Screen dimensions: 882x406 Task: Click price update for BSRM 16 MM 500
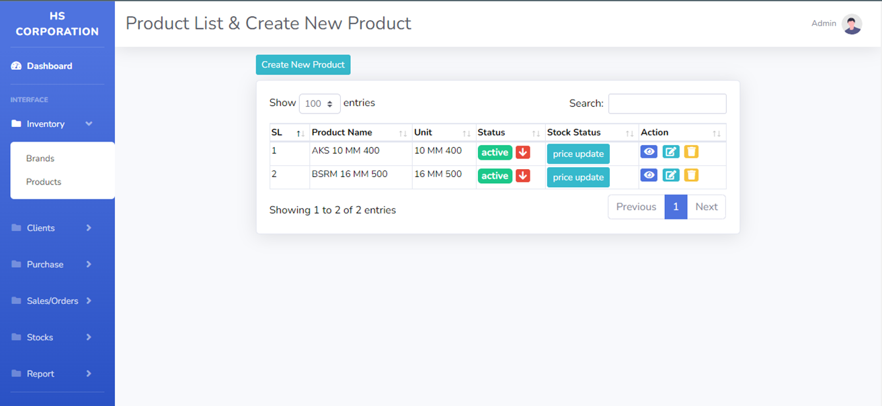pyautogui.click(x=578, y=177)
